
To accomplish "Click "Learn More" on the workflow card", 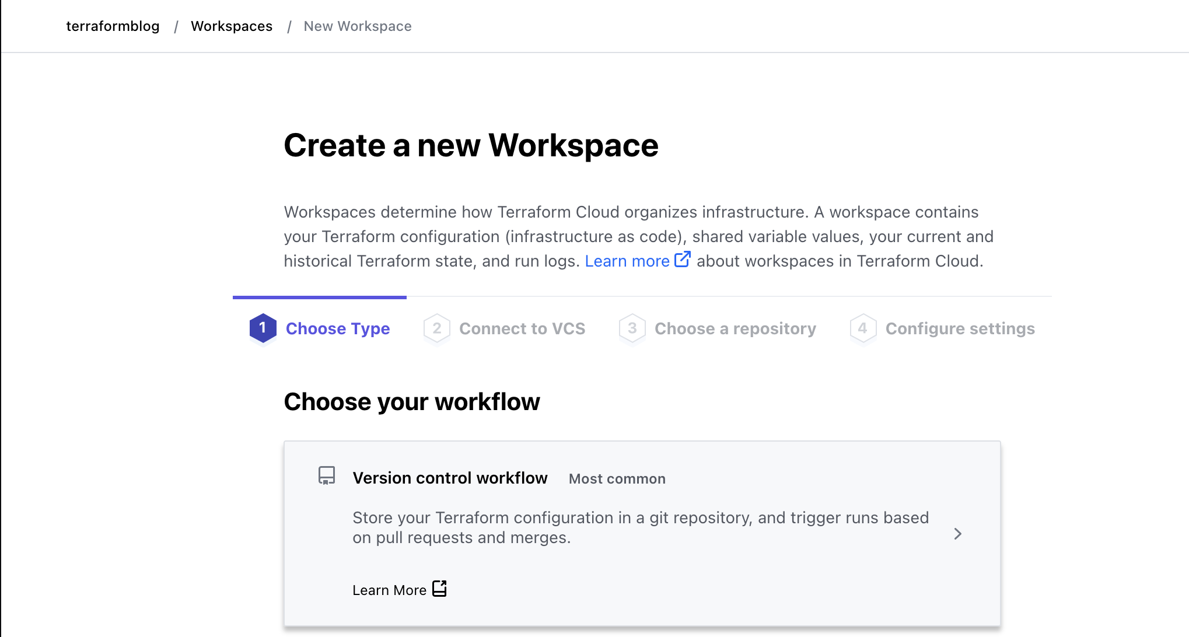I will pyautogui.click(x=390, y=589).
